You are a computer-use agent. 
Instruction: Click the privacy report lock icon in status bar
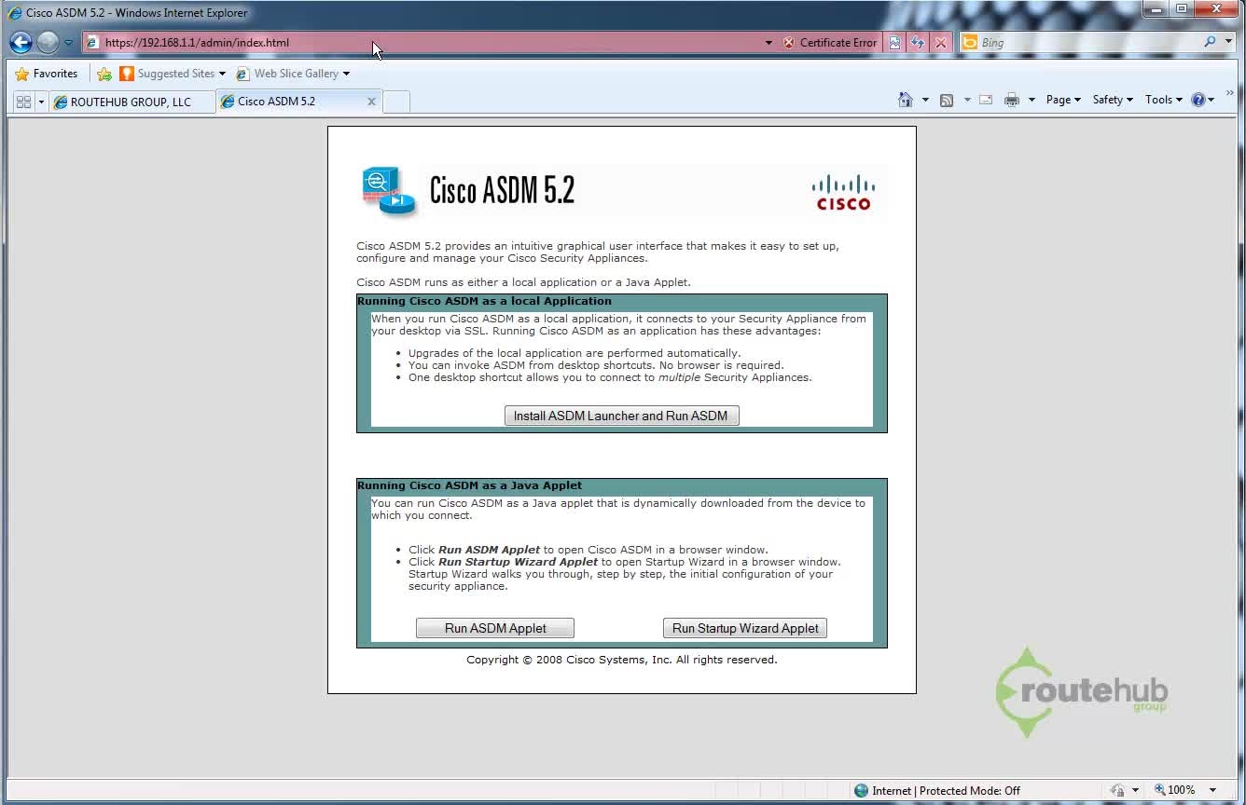click(x=1117, y=790)
